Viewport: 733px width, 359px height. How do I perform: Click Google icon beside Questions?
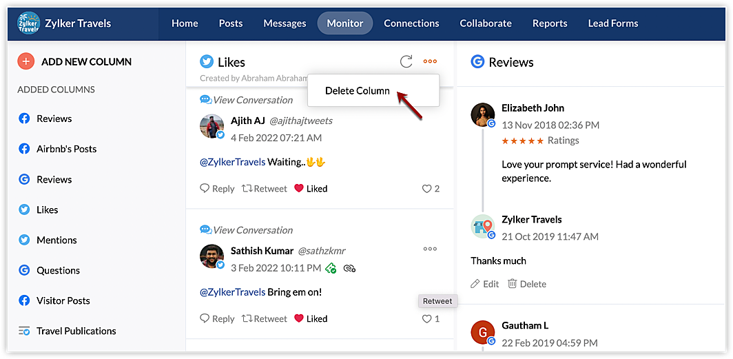24,270
